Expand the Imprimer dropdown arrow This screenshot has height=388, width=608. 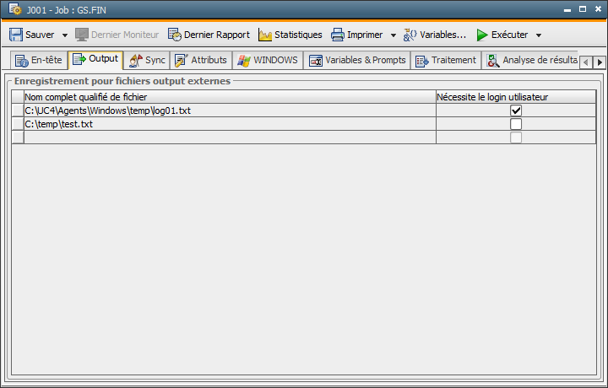coord(394,35)
